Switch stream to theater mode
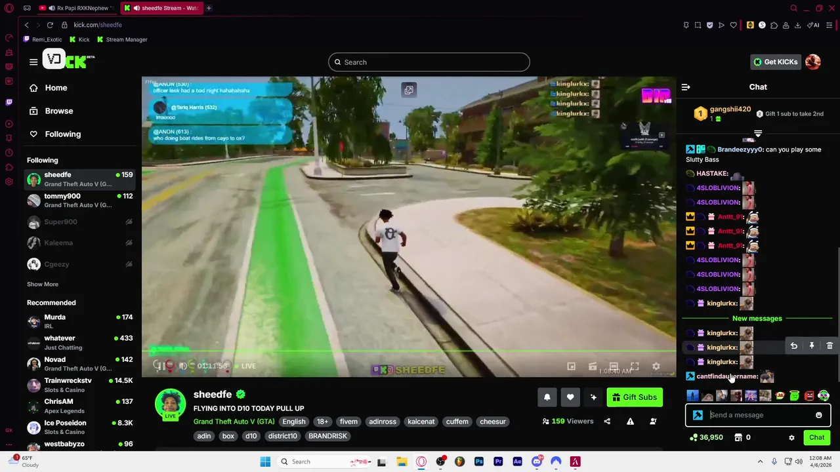840x472 pixels. coord(614,366)
